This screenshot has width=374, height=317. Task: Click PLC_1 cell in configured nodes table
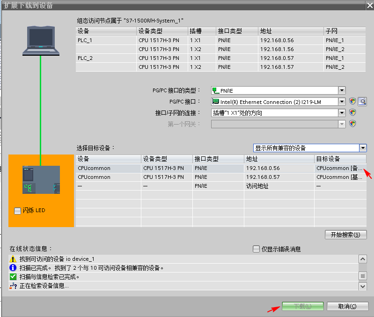click(106, 40)
